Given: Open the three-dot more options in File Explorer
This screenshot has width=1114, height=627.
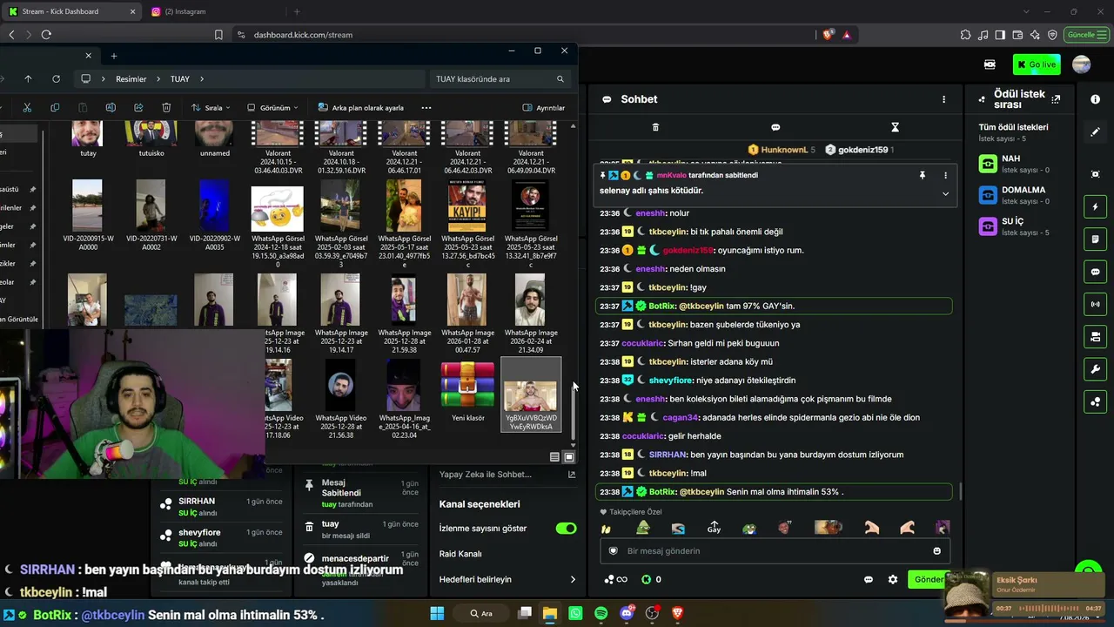Looking at the screenshot, I should (426, 108).
